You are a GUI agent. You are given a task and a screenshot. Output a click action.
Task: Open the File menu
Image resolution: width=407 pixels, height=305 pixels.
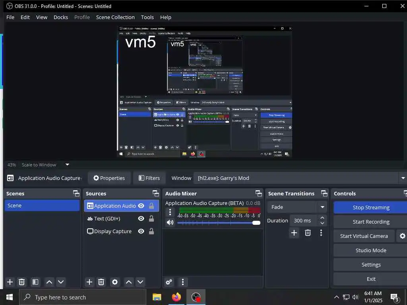click(10, 17)
